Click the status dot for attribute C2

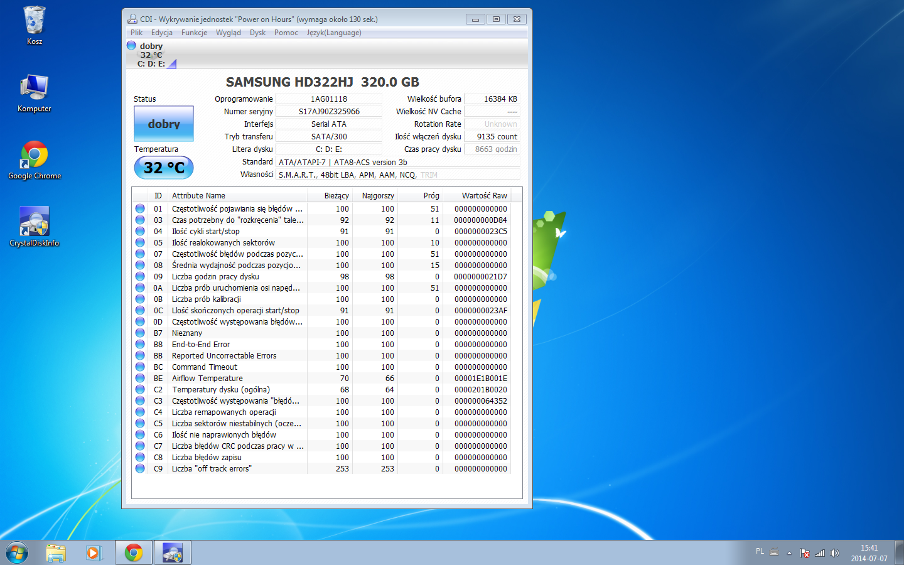[x=140, y=389]
